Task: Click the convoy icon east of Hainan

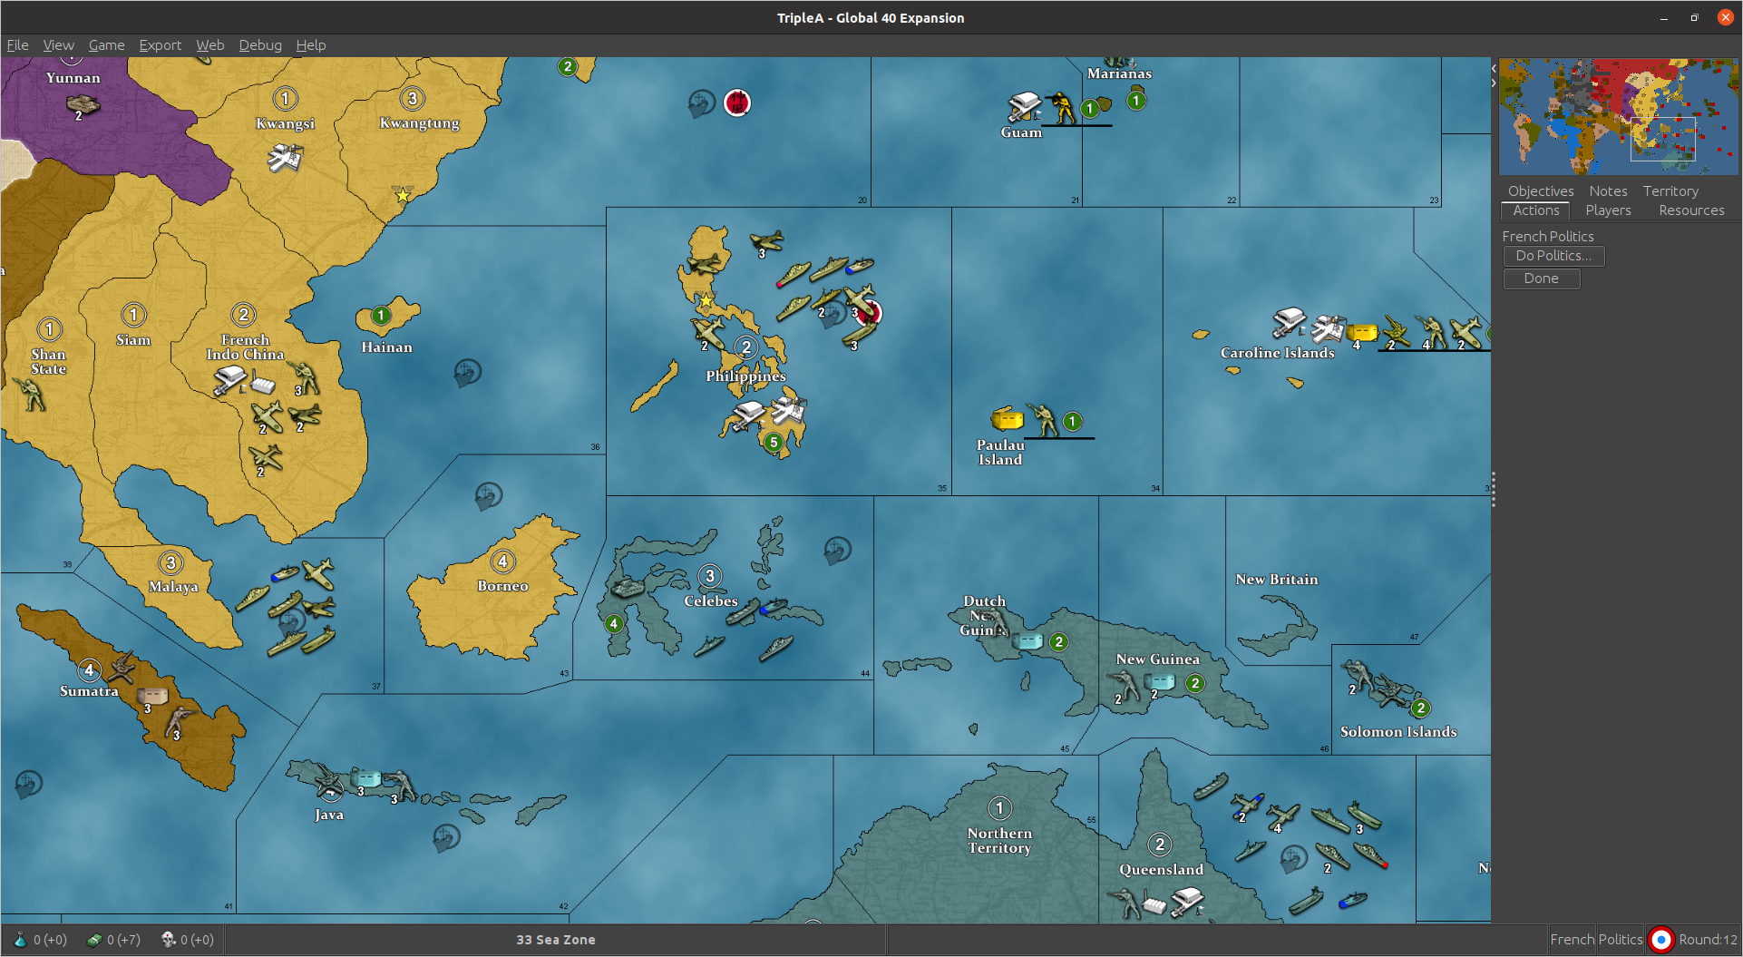Action: click(467, 372)
